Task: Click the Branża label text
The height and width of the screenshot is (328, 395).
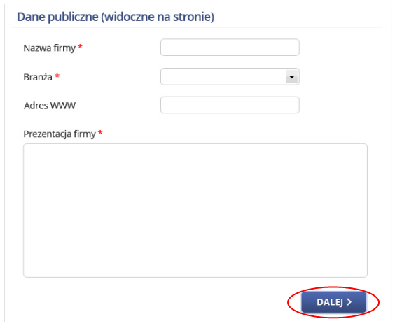Action: coord(38,77)
